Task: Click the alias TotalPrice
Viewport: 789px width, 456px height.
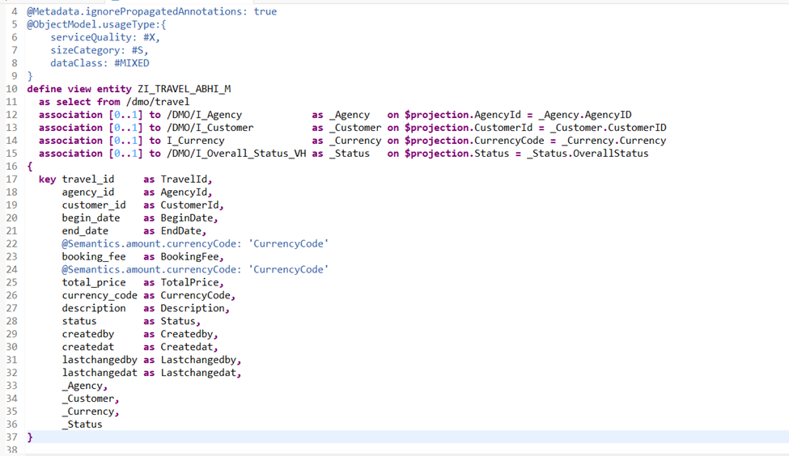Action: [x=189, y=282]
